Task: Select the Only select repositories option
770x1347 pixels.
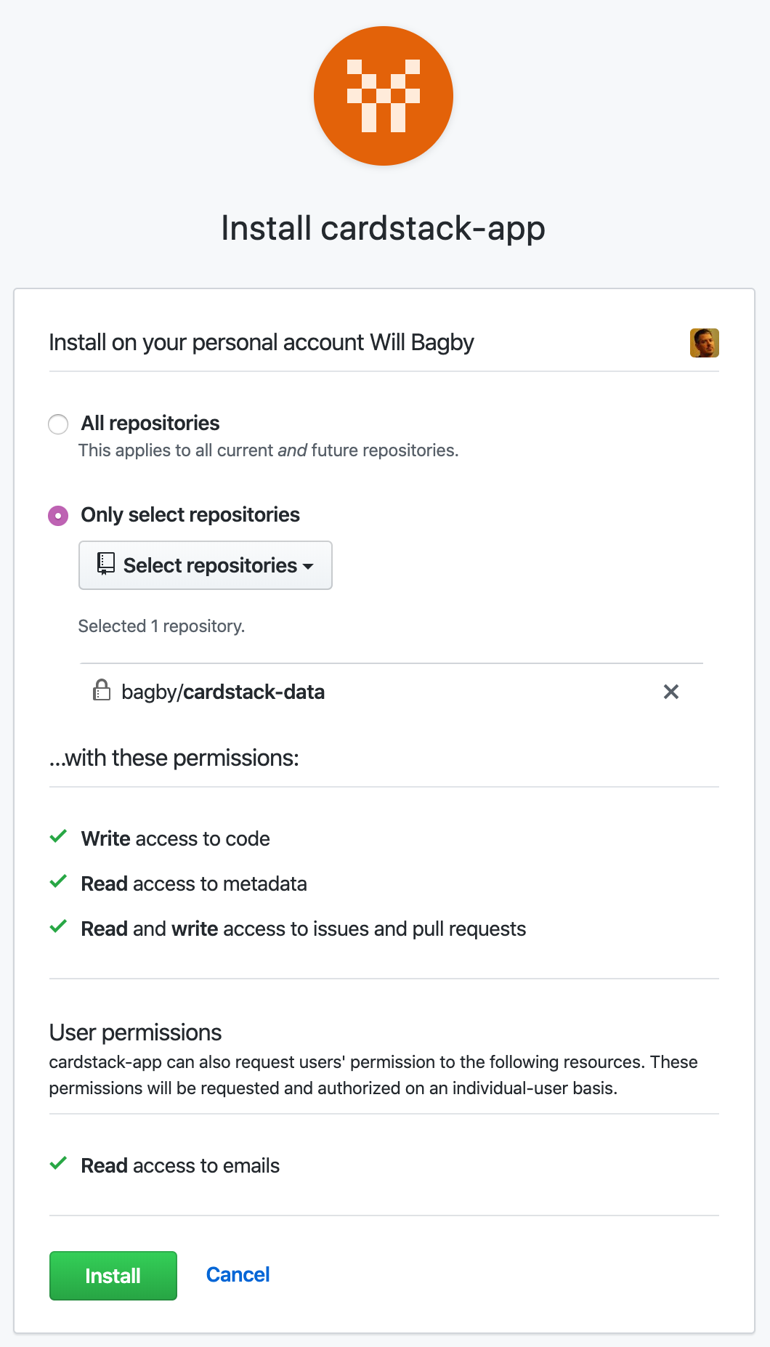Action: tap(58, 514)
